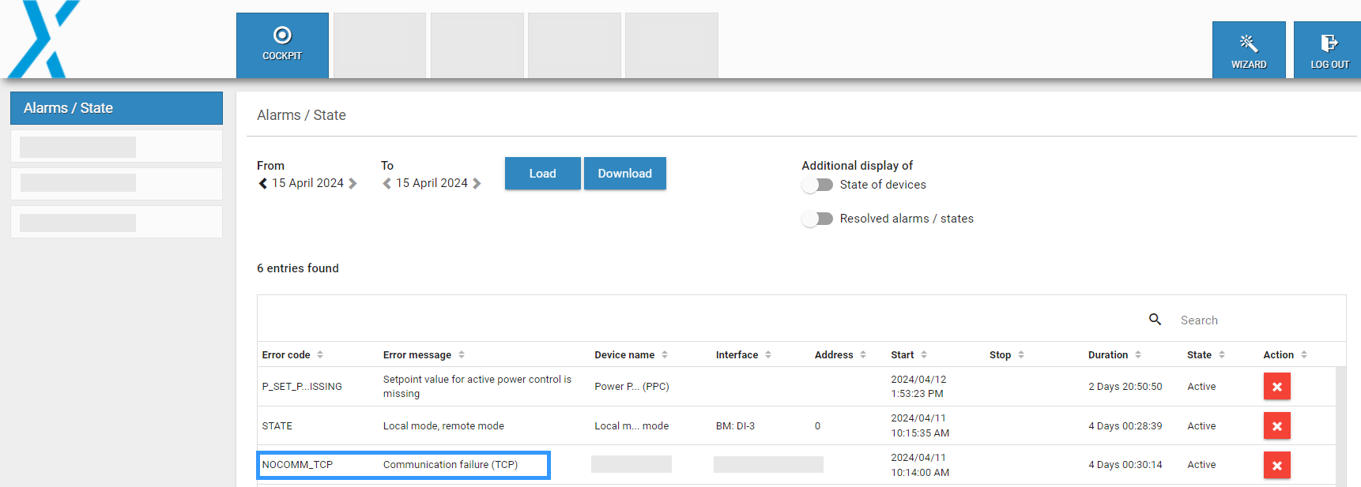Select Alarms / State in sidebar

[x=116, y=108]
